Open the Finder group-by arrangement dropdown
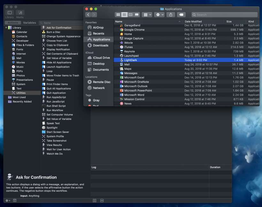The width and height of the screenshot is (262, 207). click(x=147, y=15)
